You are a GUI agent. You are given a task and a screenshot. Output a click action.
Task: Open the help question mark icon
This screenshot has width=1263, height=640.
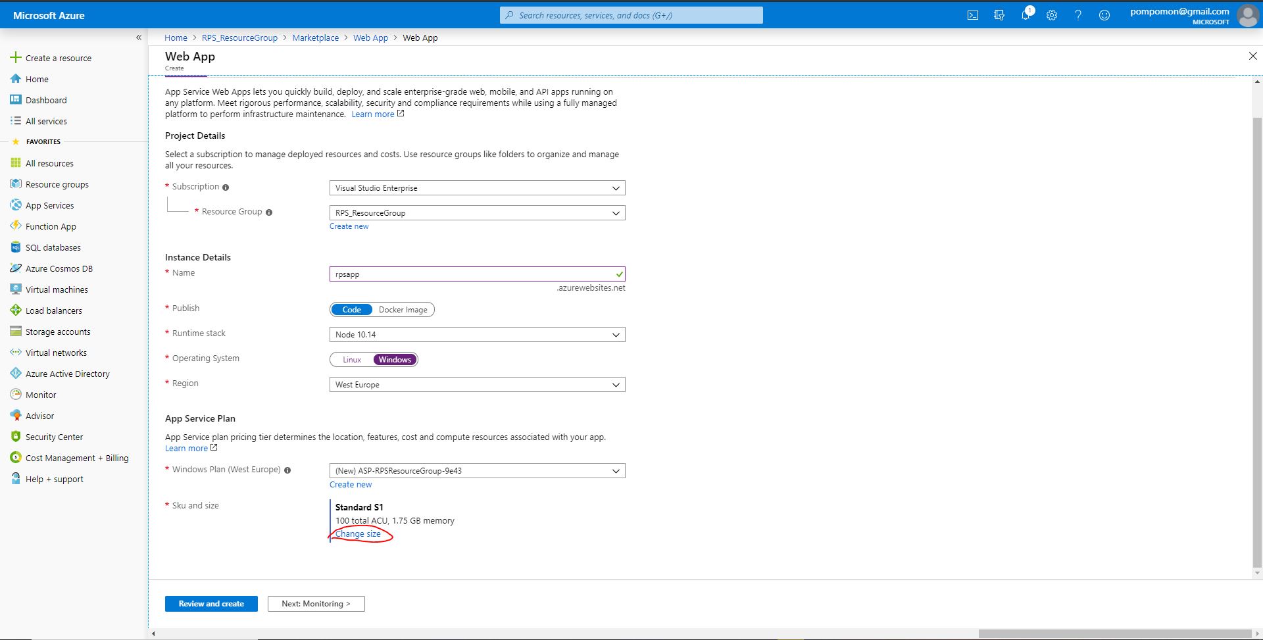pyautogui.click(x=1078, y=15)
